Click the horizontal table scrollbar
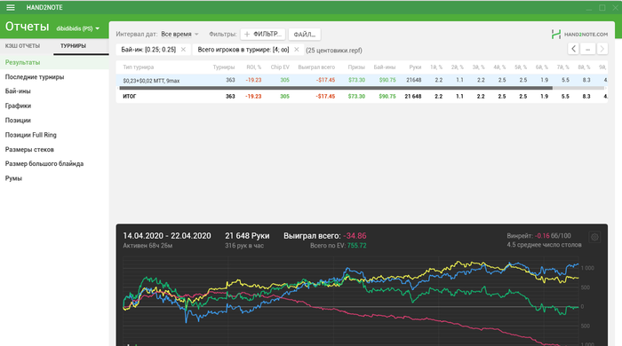The width and height of the screenshot is (622, 346). pos(336,89)
